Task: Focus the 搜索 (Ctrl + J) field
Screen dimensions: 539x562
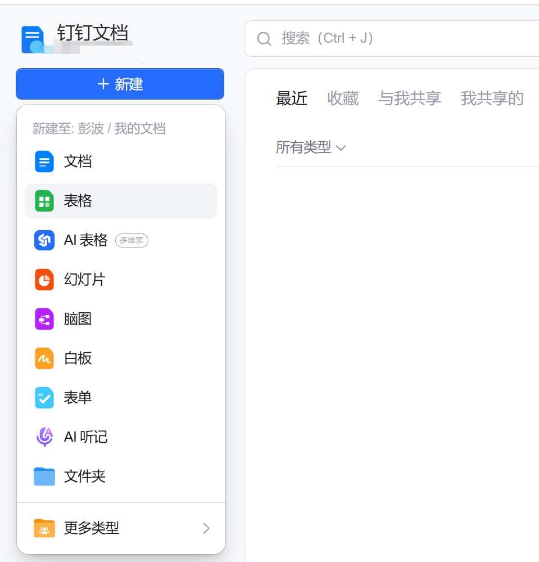Action: tap(391, 38)
